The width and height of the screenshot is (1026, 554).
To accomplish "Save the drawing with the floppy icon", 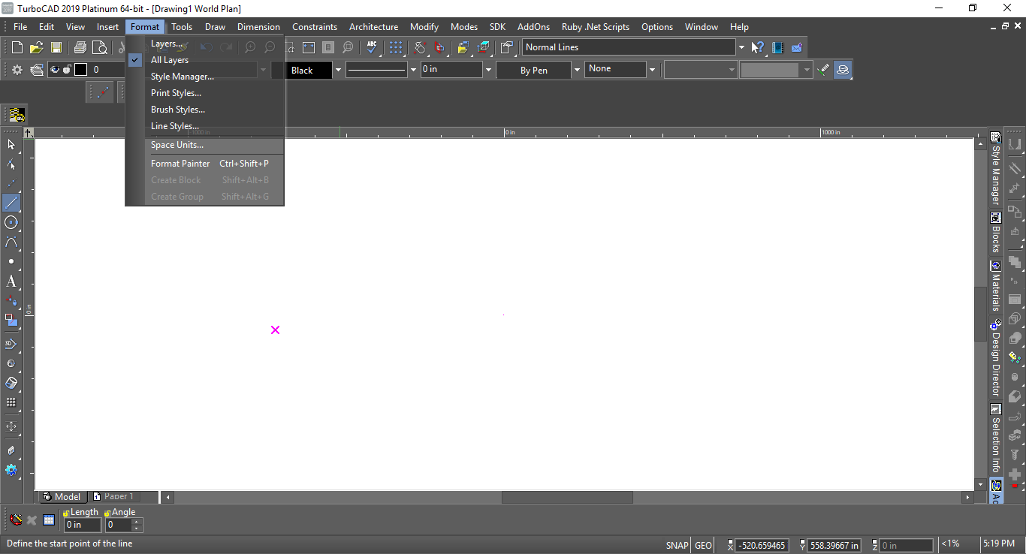I will click(56, 47).
